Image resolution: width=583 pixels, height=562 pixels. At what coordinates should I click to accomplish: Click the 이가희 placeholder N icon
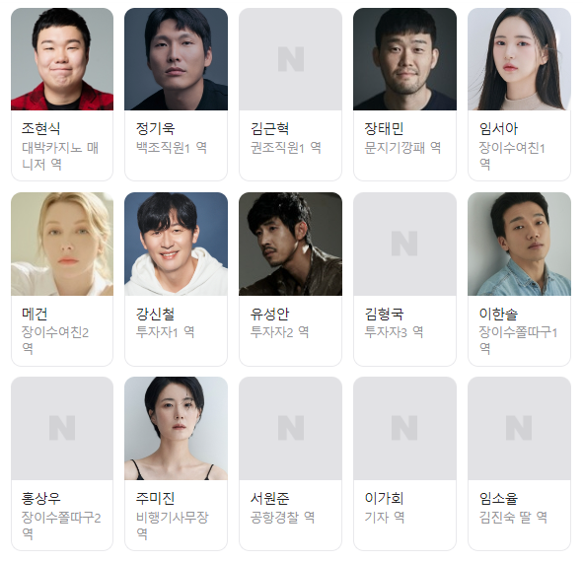click(x=404, y=428)
